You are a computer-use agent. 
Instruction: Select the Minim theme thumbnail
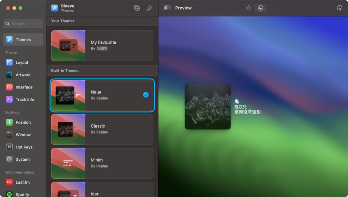[68, 163]
